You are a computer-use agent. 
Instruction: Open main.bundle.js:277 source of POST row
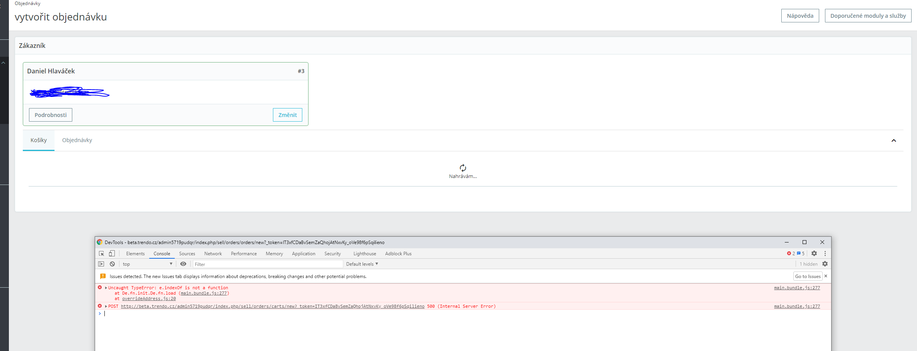(797, 306)
